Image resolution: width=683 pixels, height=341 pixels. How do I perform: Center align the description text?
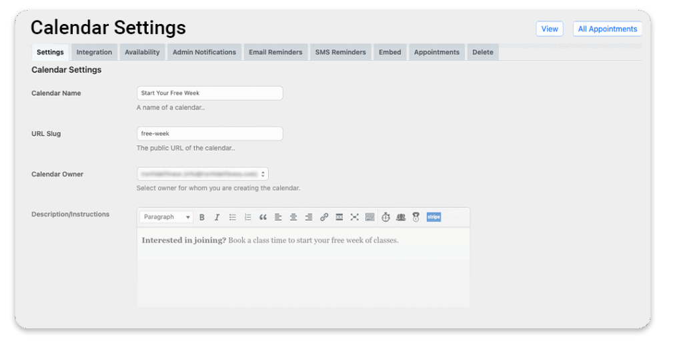click(293, 217)
